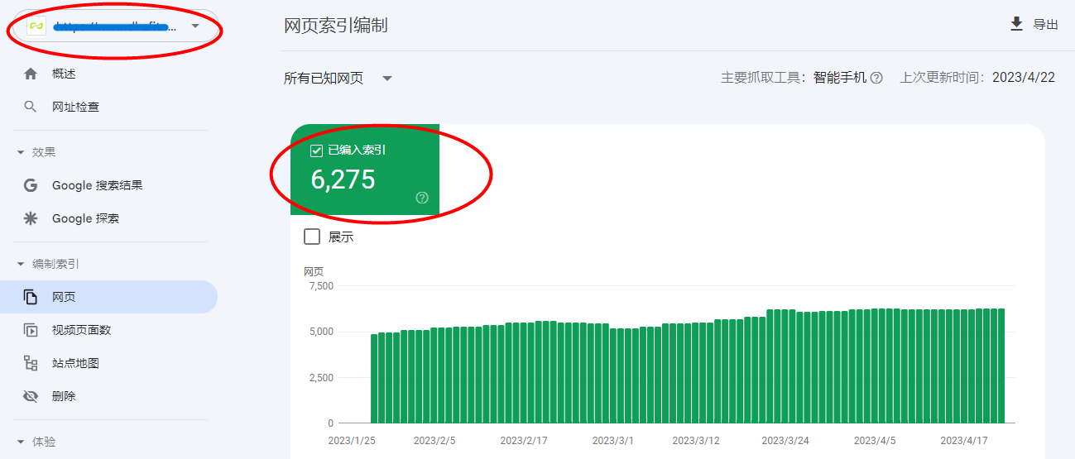This screenshot has width=1075, height=459.
Task: Click the download icon next to 导出
Action: pos(1017,24)
